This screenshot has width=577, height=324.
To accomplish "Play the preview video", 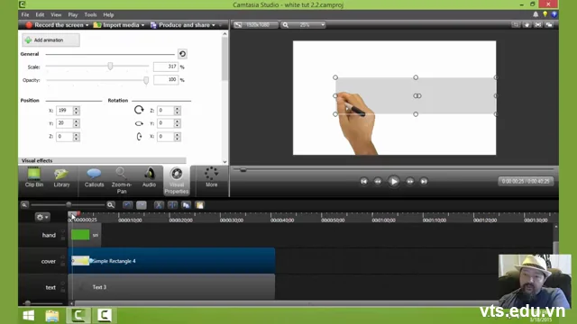I will point(394,181).
